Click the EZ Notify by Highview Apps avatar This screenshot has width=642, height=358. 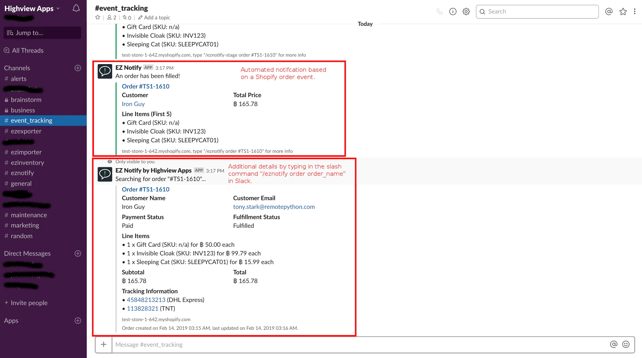[105, 175]
